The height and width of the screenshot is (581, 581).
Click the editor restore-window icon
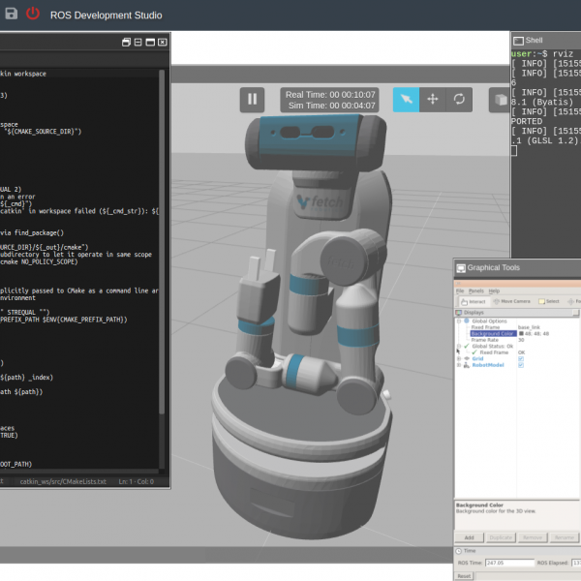pos(126,43)
